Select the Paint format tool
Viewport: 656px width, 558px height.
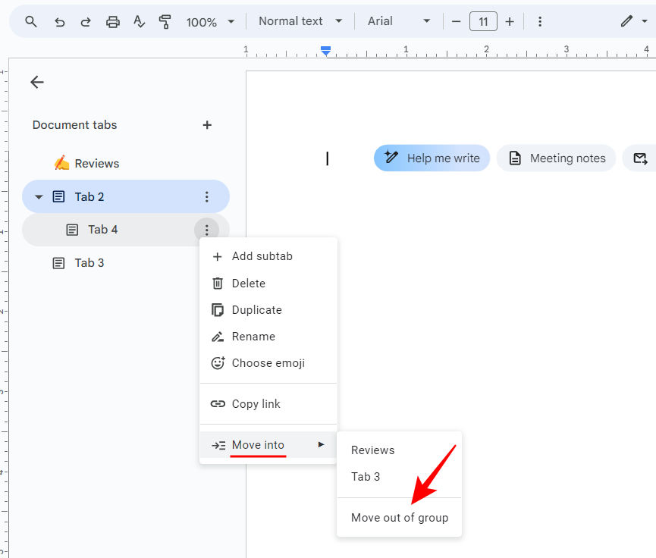(165, 21)
